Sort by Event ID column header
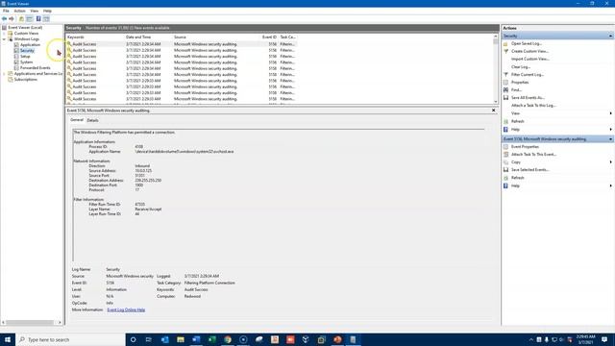The image size is (615, 346). (269, 37)
